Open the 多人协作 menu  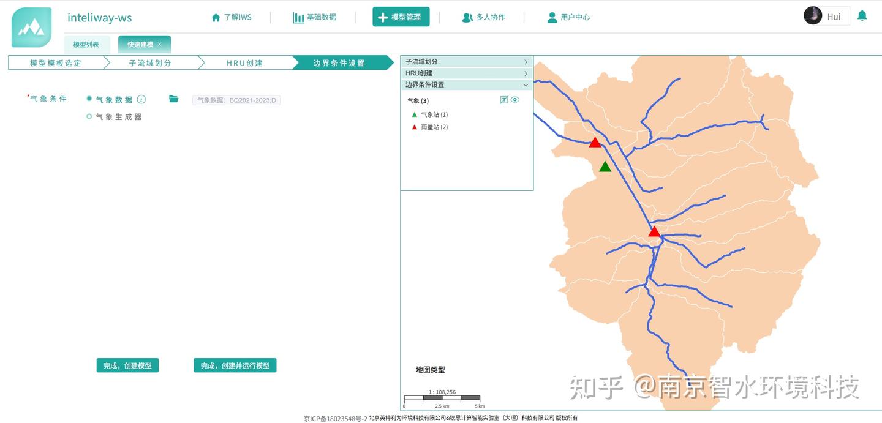(x=483, y=17)
